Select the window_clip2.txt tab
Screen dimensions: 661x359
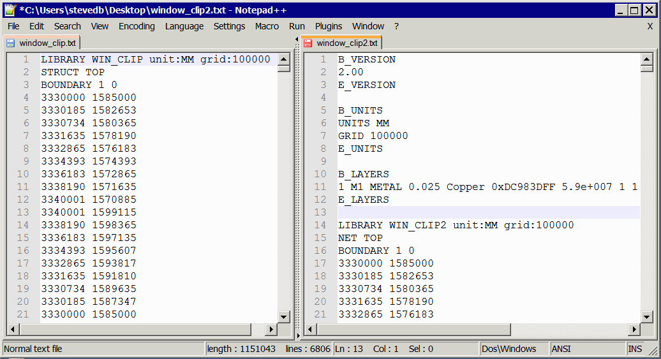[342, 43]
